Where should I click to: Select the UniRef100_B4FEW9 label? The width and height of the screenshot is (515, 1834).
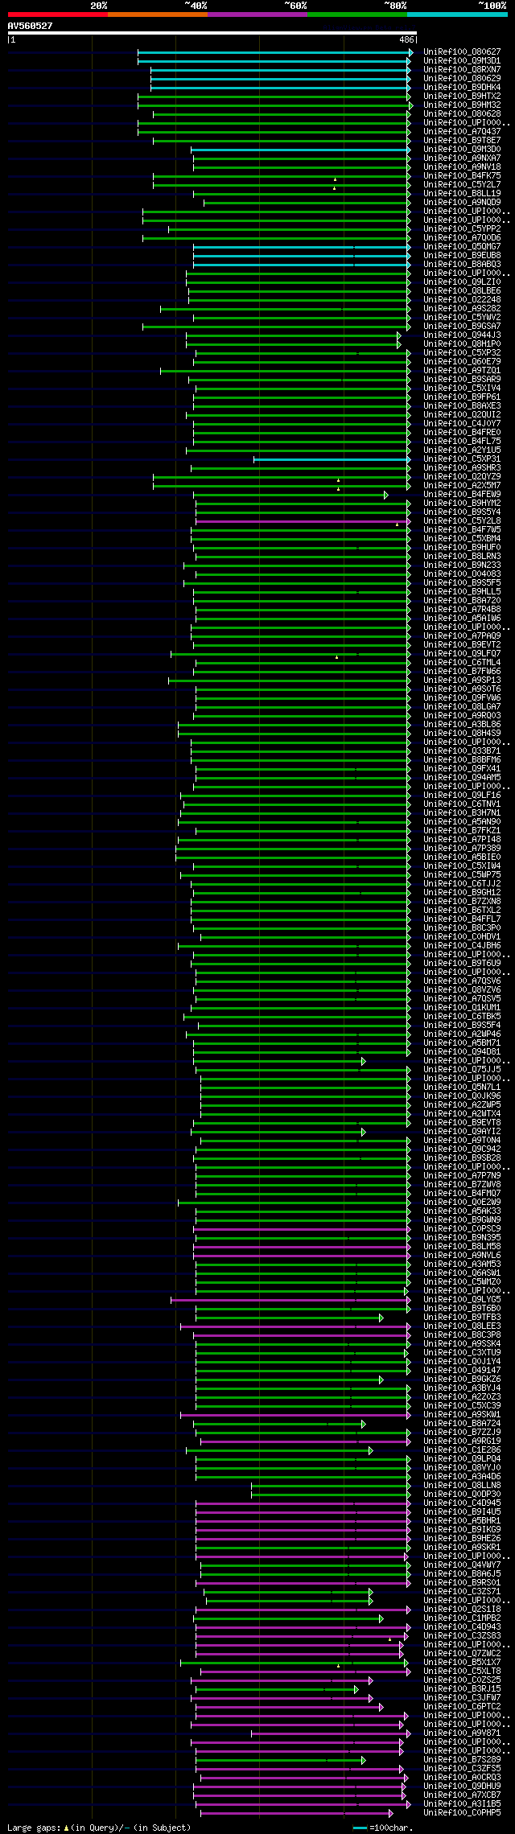(462, 495)
